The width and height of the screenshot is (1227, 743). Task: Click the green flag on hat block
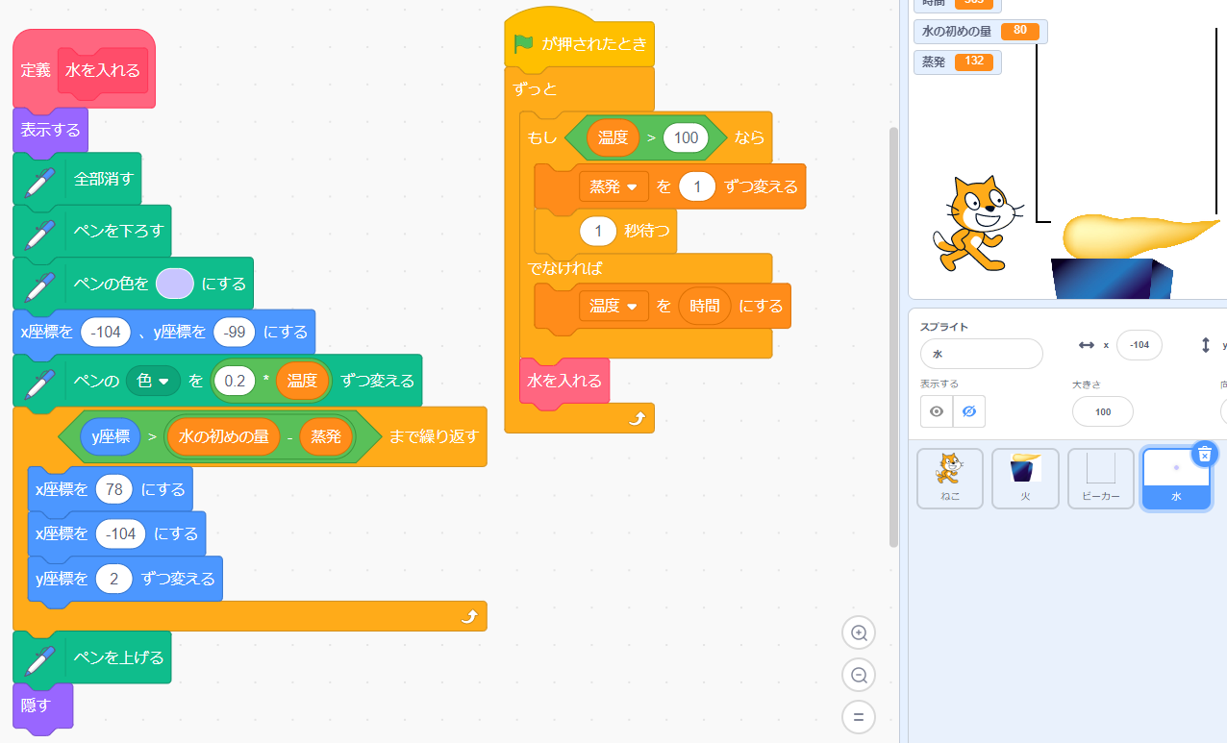[523, 43]
